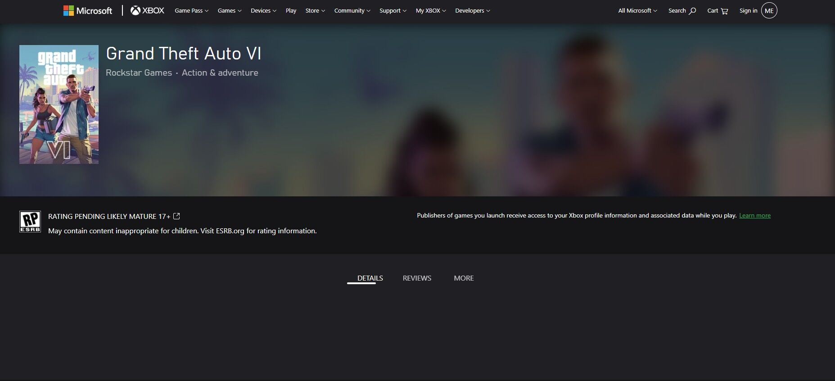The height and width of the screenshot is (381, 835).
Task: Click the ME profile avatar circle
Action: click(x=769, y=10)
